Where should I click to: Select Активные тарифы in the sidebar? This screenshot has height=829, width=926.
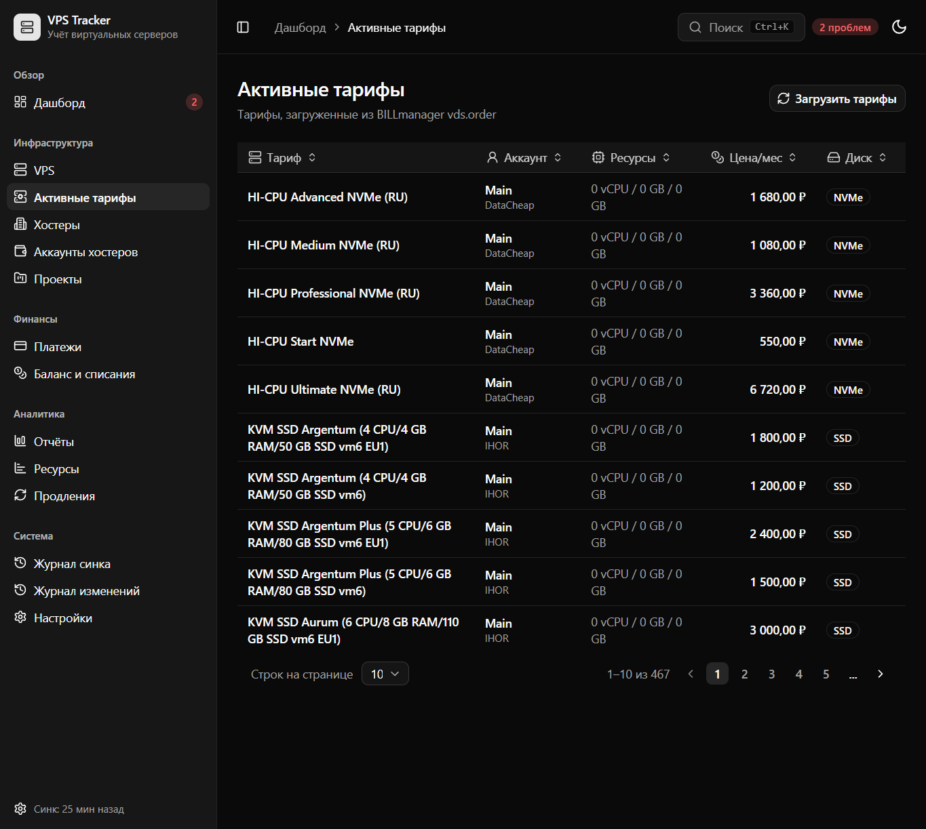point(109,197)
